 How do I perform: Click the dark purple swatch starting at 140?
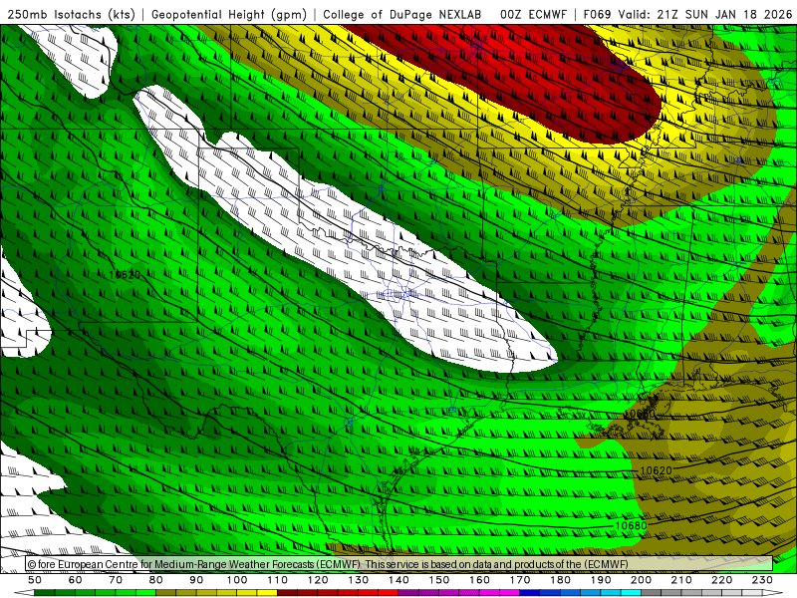coord(408,592)
